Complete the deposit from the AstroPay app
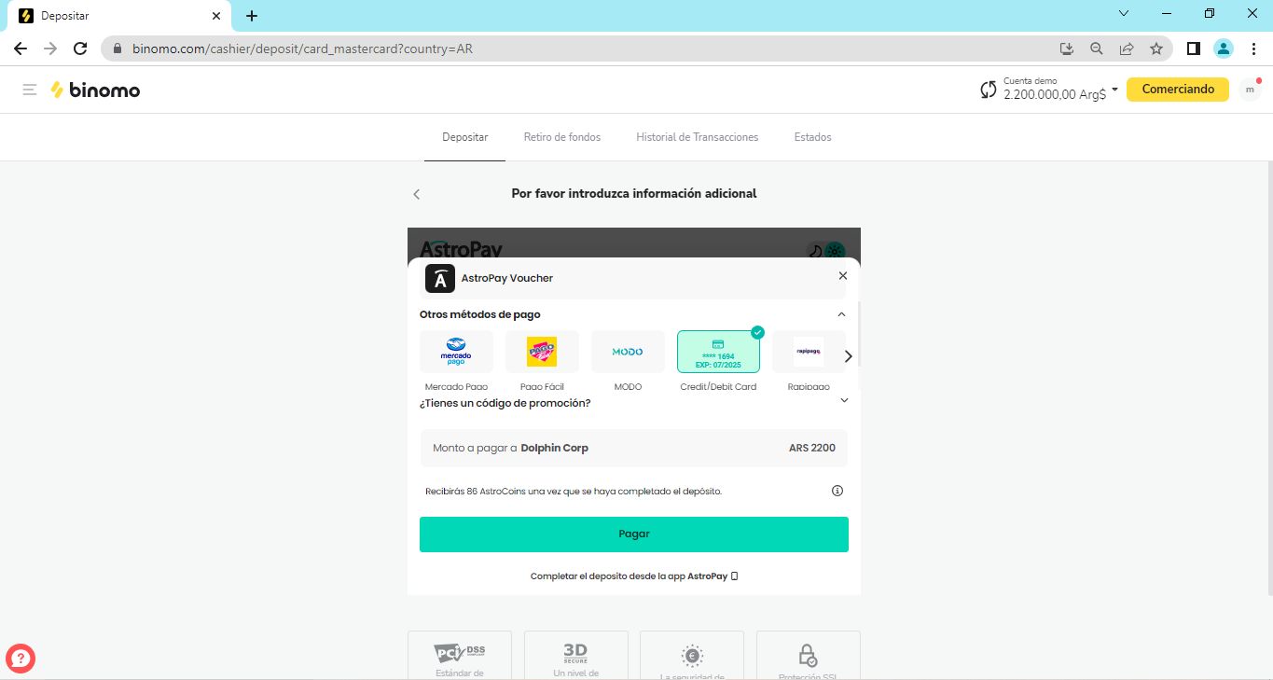The width and height of the screenshot is (1273, 680). pyautogui.click(x=634, y=576)
